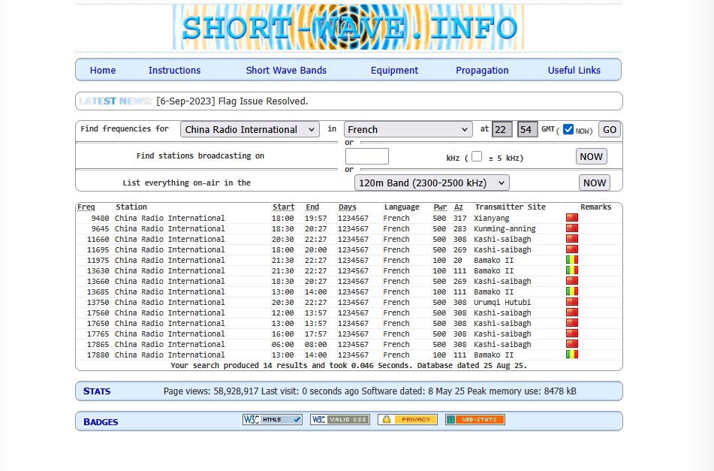Click the search results summary line
This screenshot has width=714, height=471.
click(x=348, y=365)
